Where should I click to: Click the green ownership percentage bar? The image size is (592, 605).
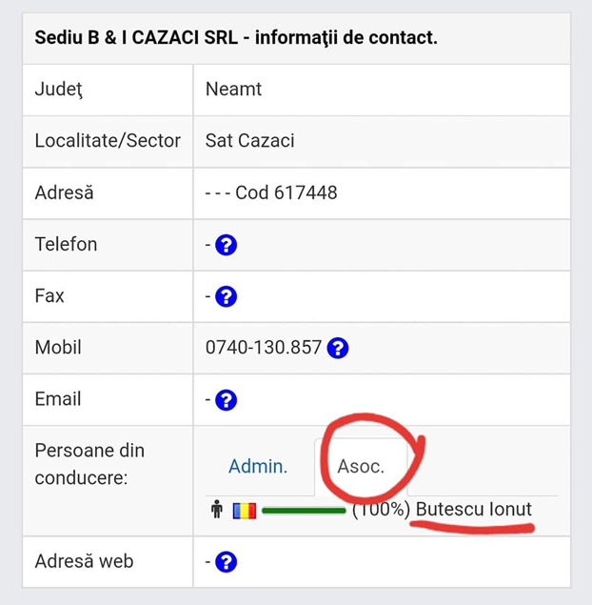coord(304,512)
